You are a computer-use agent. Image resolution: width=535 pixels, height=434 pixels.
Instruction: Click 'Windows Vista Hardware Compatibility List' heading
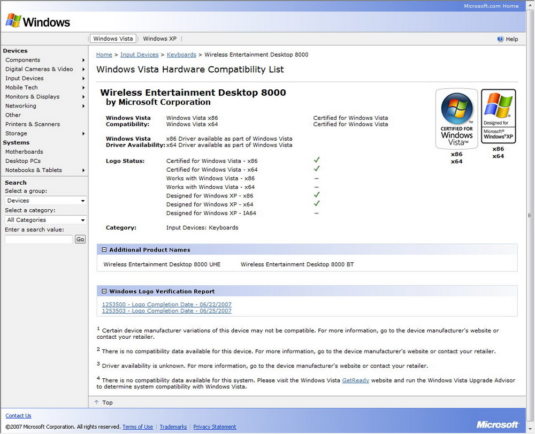[x=190, y=70]
